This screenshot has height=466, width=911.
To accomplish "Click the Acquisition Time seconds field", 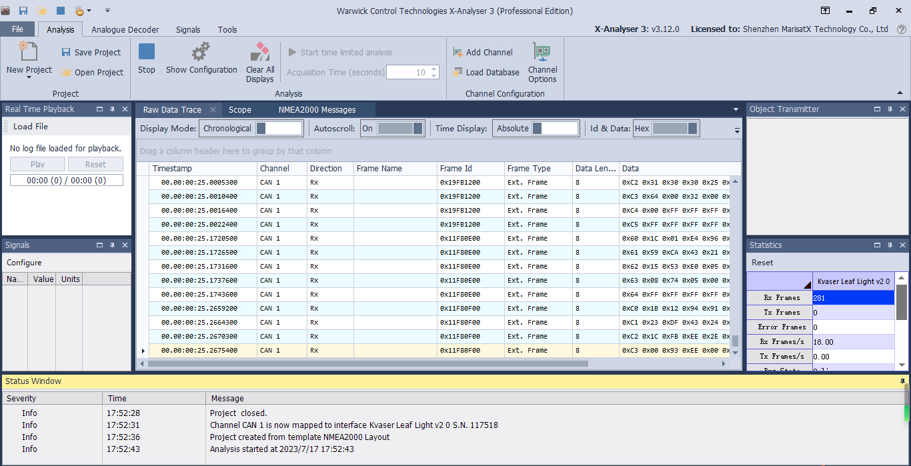I will click(x=407, y=73).
